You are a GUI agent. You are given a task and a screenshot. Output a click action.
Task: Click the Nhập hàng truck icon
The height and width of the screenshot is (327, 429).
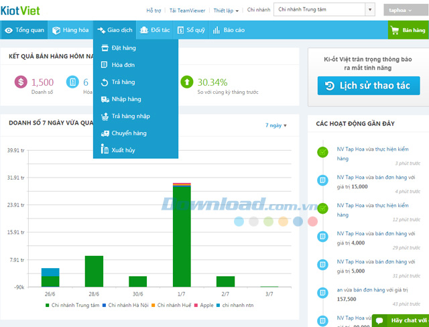(105, 99)
